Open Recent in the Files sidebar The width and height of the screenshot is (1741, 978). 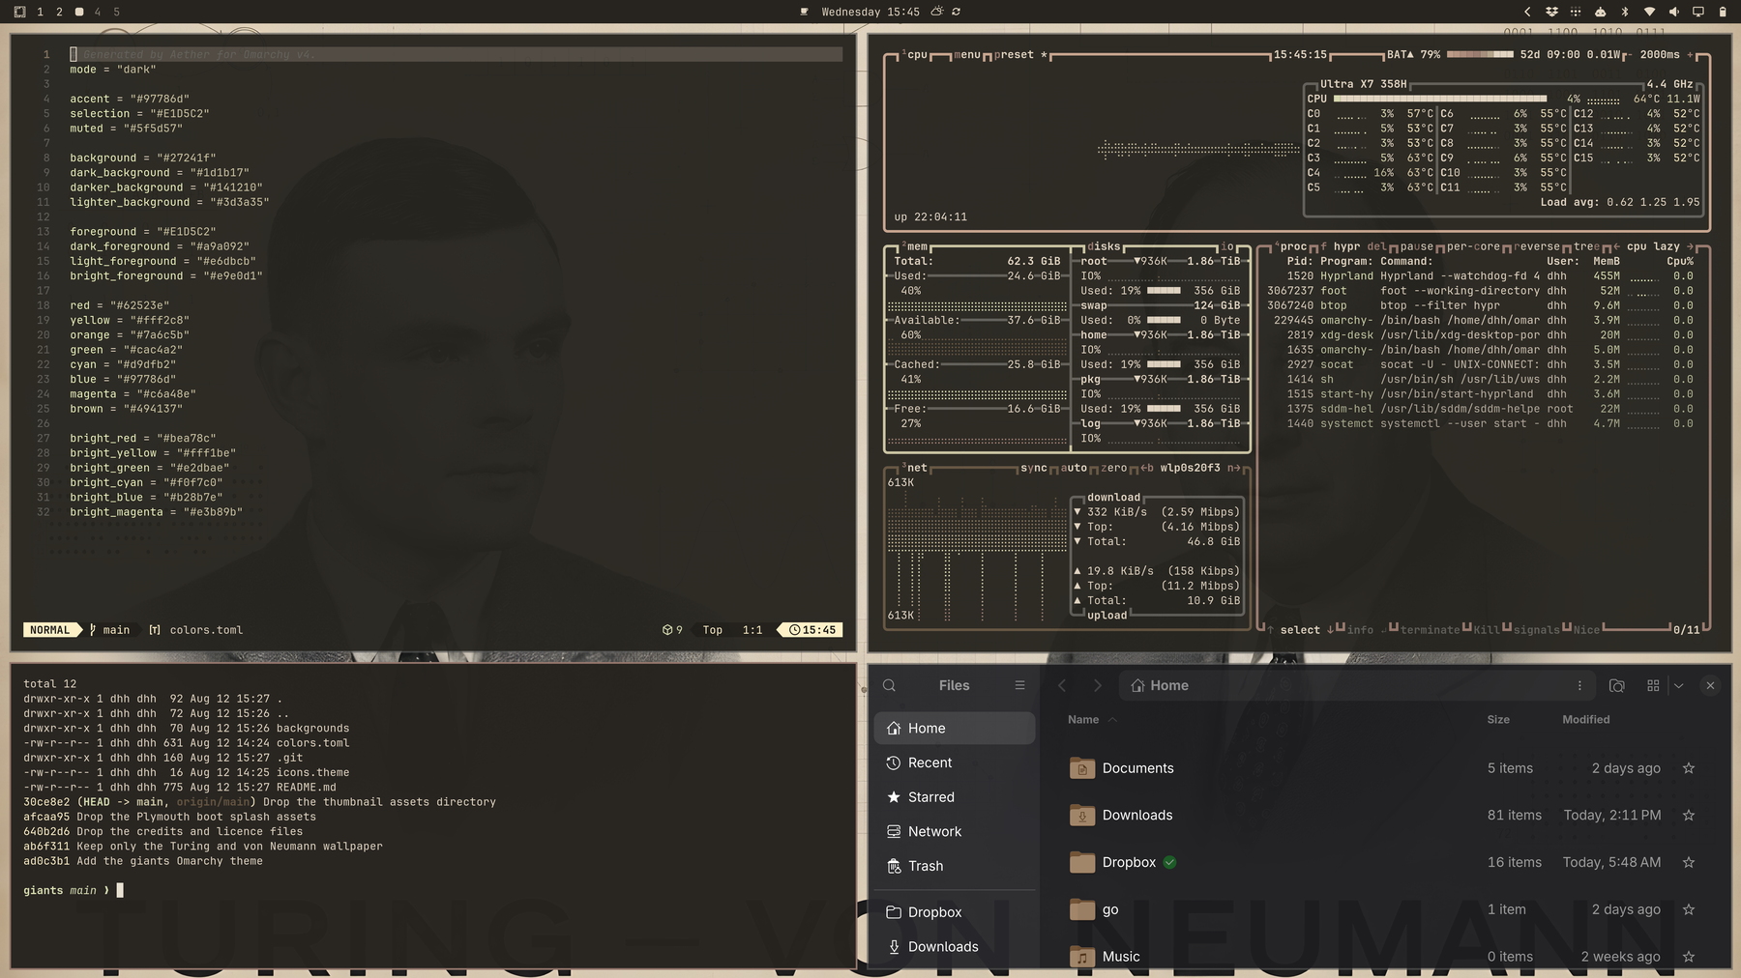click(955, 762)
